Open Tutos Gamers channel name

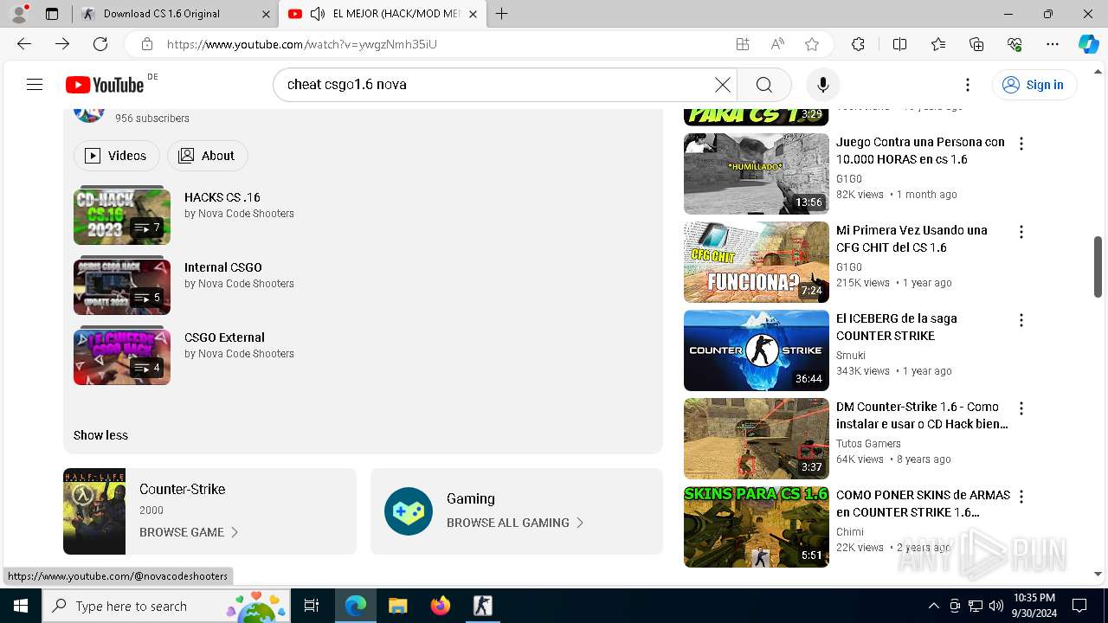click(x=868, y=444)
